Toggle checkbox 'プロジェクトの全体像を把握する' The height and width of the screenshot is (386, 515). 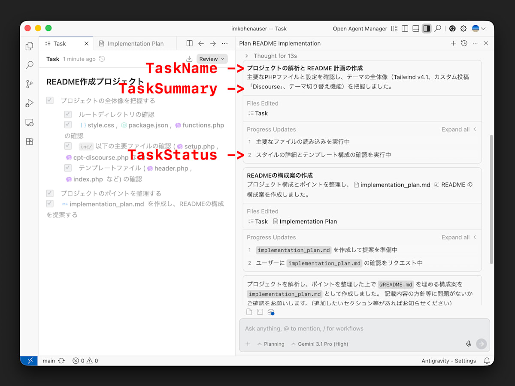[x=50, y=100]
